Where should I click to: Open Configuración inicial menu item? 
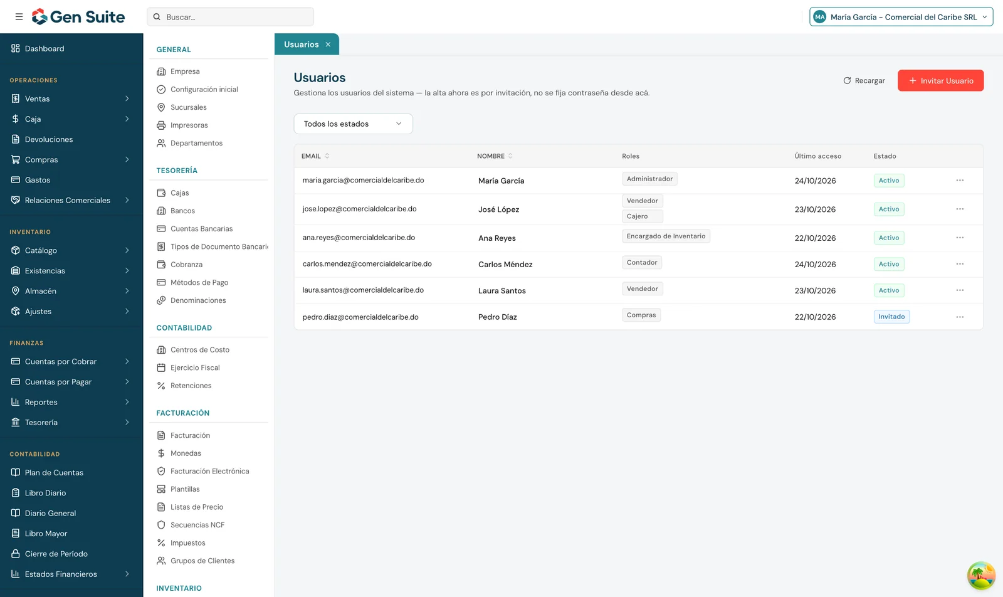(x=204, y=90)
